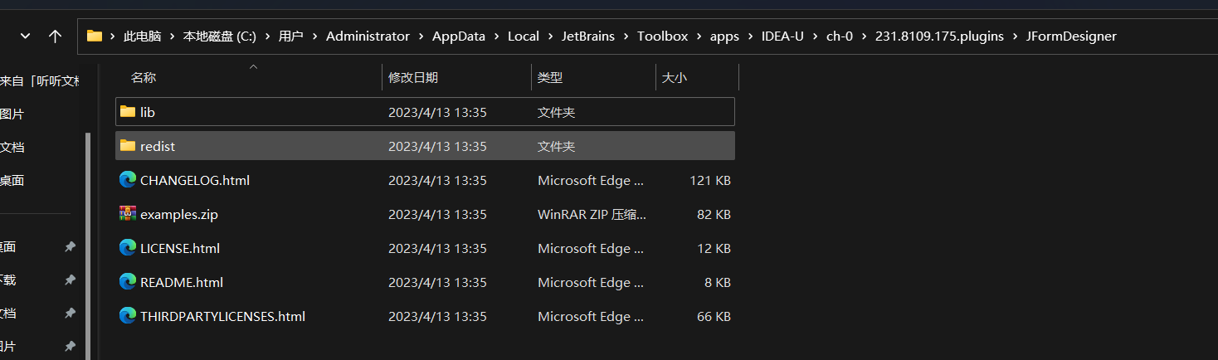Navigate to 此电脑 in breadcrumb
Viewport: 1218px width, 360px height.
(142, 36)
